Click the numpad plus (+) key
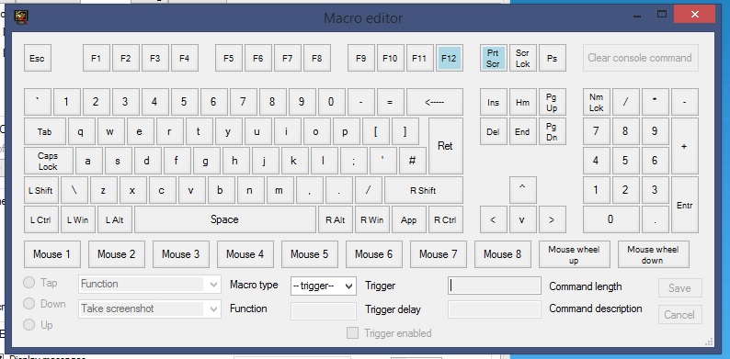The image size is (730, 359). [x=684, y=146]
